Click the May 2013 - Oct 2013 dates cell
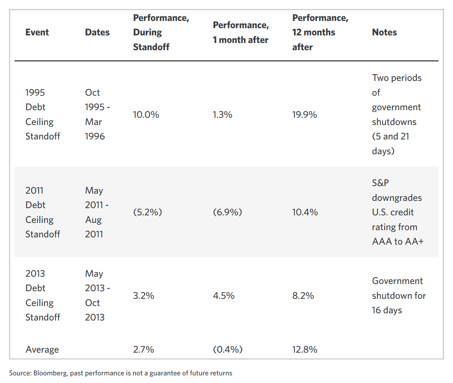Image resolution: width=453 pixels, height=383 pixels. (x=97, y=296)
